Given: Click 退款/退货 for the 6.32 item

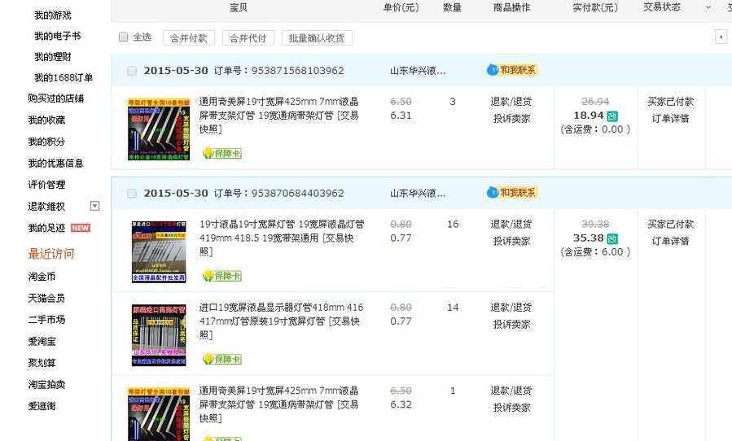Looking at the screenshot, I should coord(511,391).
